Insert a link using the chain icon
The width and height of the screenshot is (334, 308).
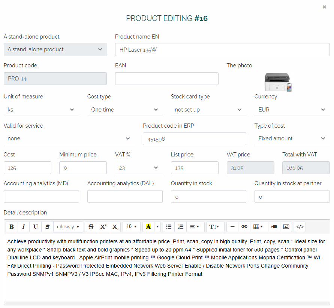coord(244,227)
